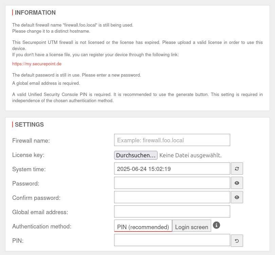Image resolution: width=275 pixels, height=255 pixels.
Task: Show the Password field contents
Action: coord(237,183)
